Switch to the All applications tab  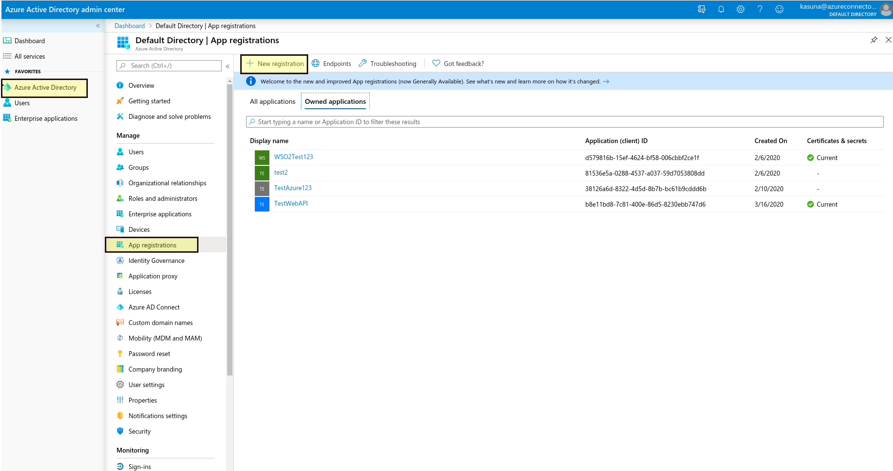pyautogui.click(x=272, y=101)
